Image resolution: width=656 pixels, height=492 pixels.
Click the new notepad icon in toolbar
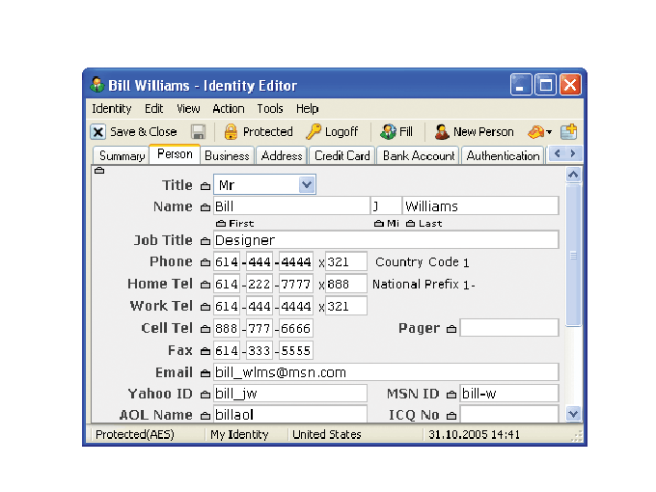[569, 132]
